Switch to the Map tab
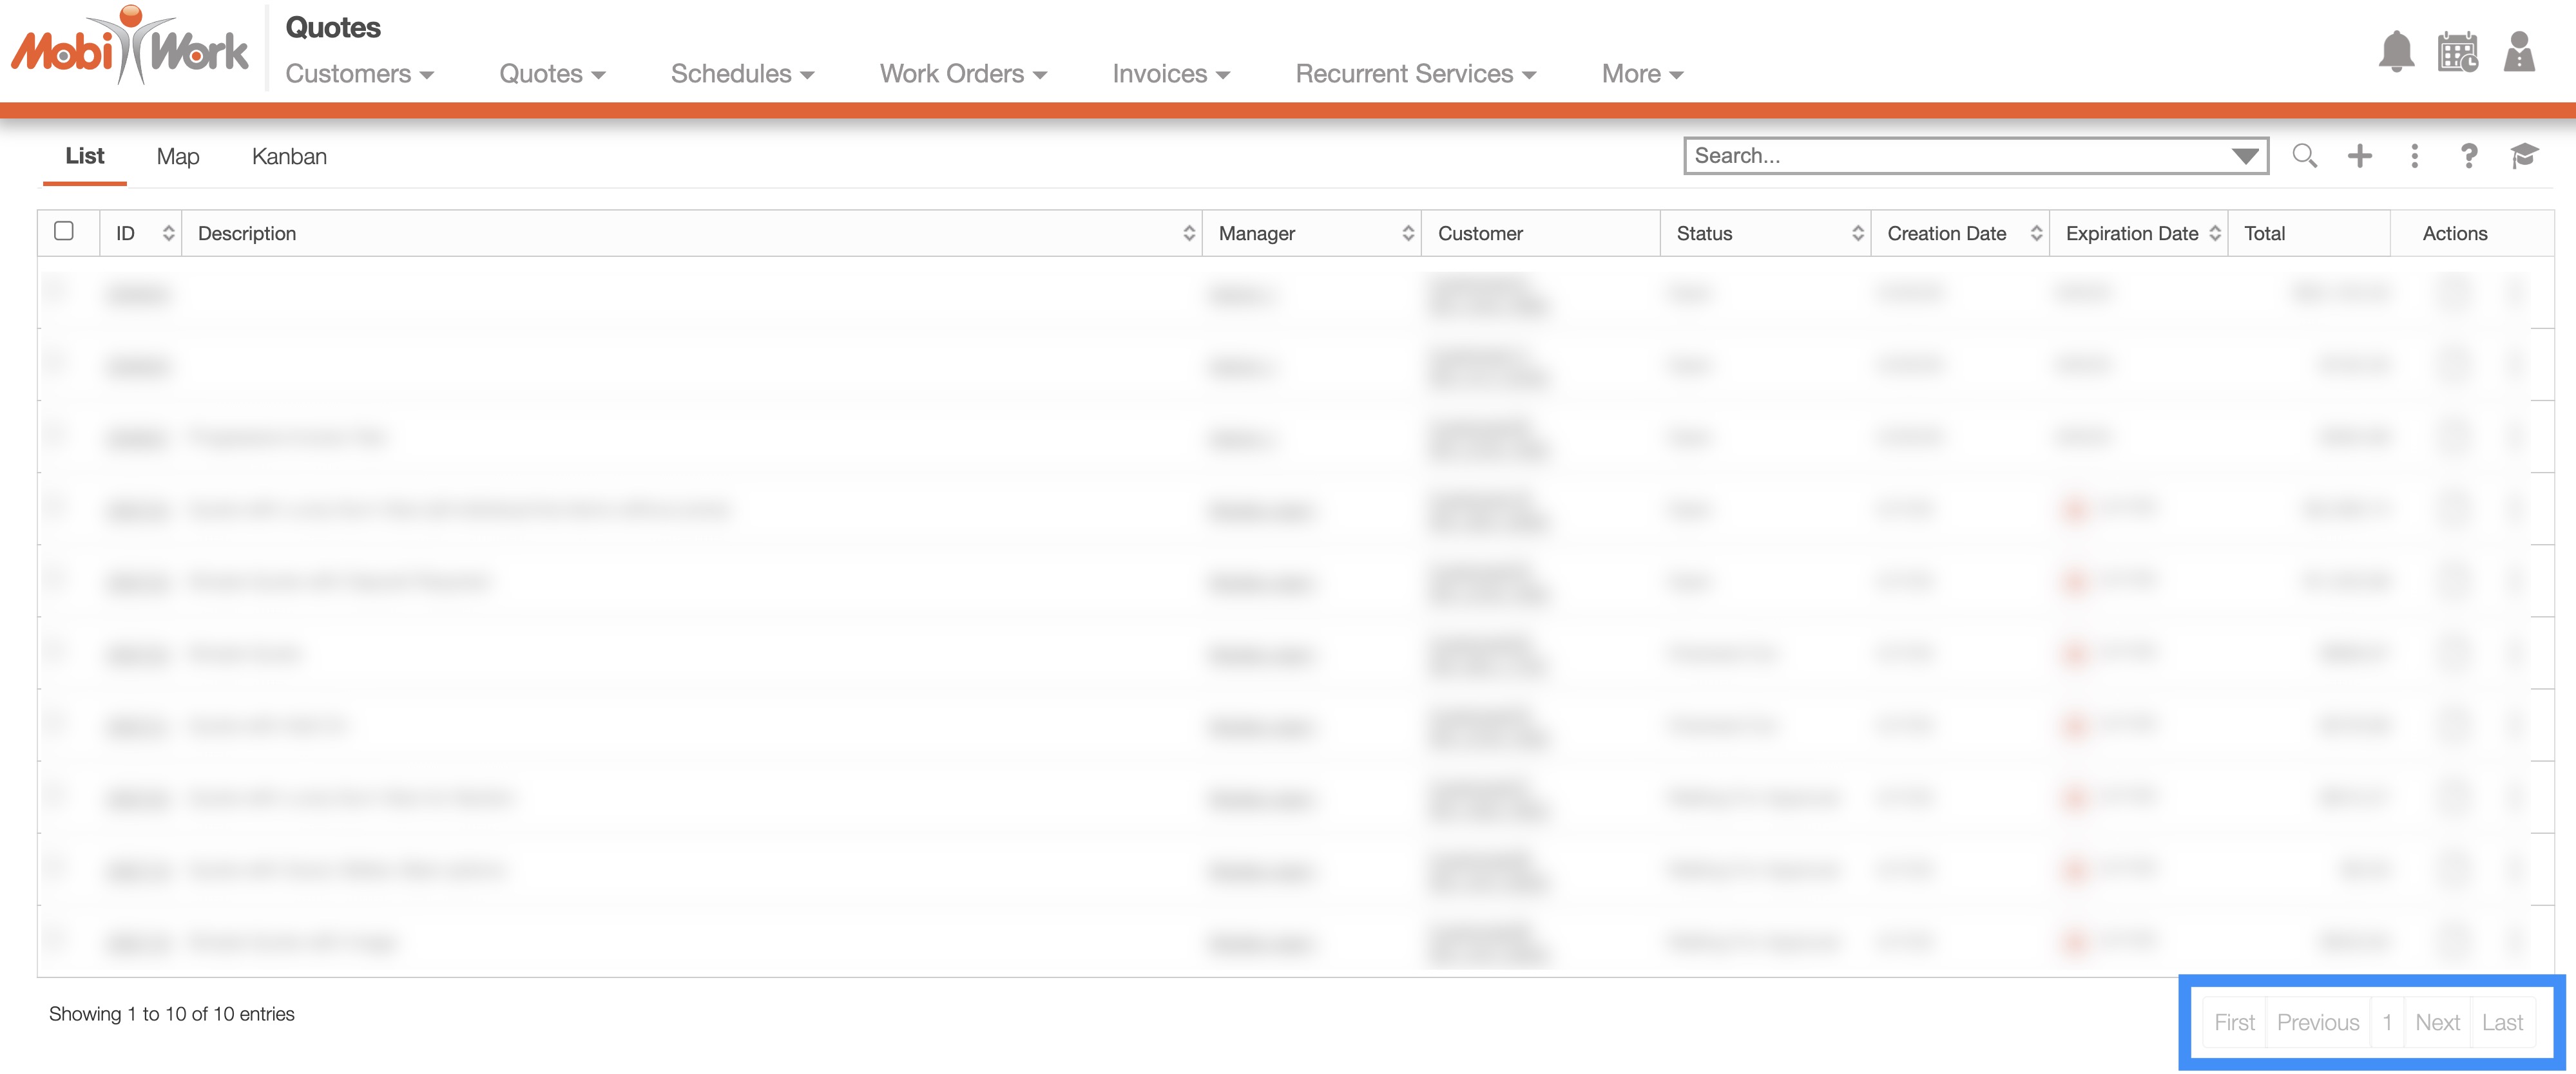Viewport: 2576px width, 1074px height. [178, 157]
